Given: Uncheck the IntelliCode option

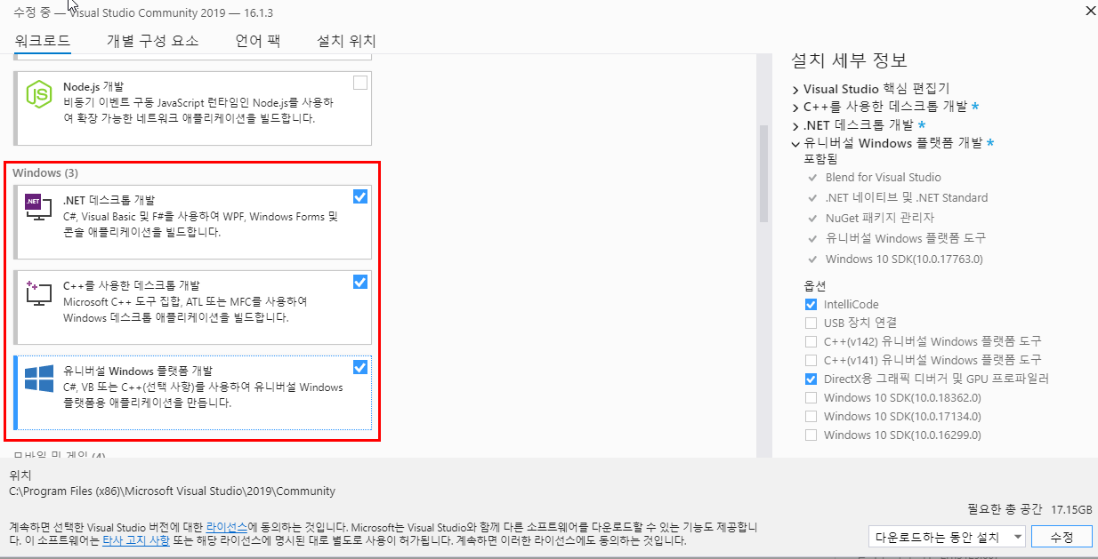Looking at the screenshot, I should tap(811, 304).
